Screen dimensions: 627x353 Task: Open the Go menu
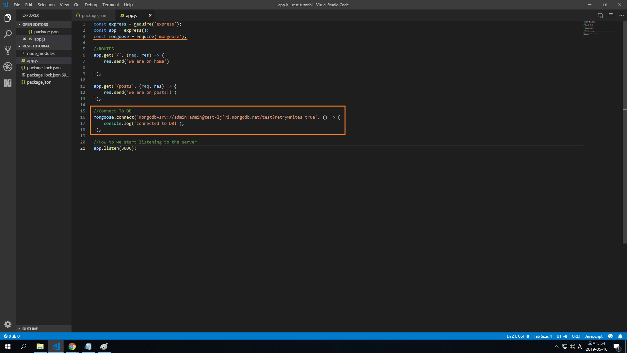coord(77,5)
